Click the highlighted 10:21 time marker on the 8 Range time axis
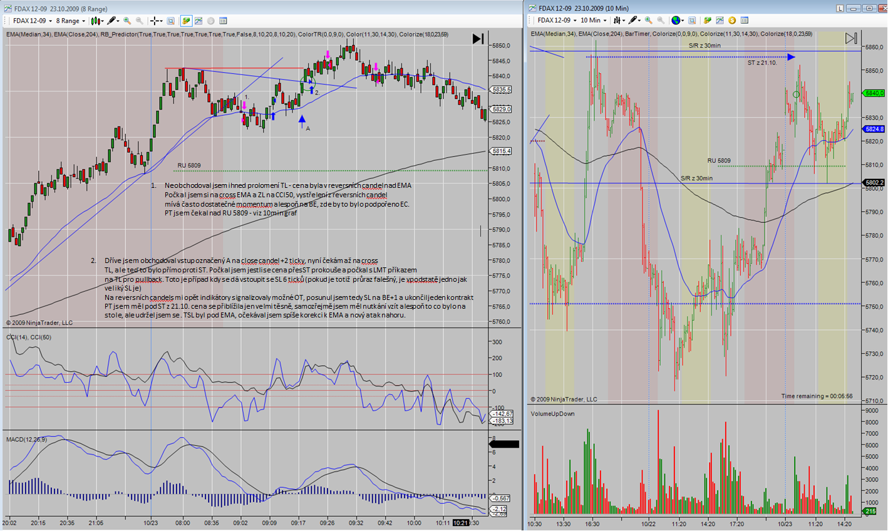This screenshot has height=531, width=888. tap(461, 522)
